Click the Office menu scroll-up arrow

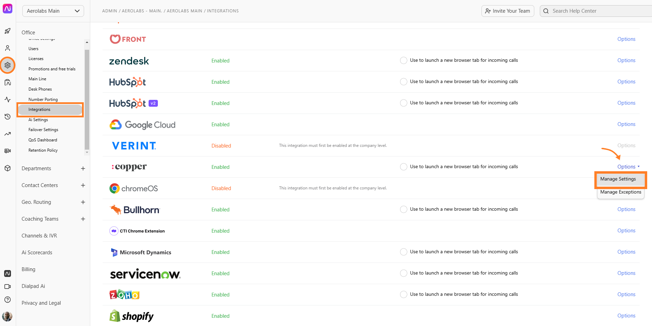(x=87, y=42)
